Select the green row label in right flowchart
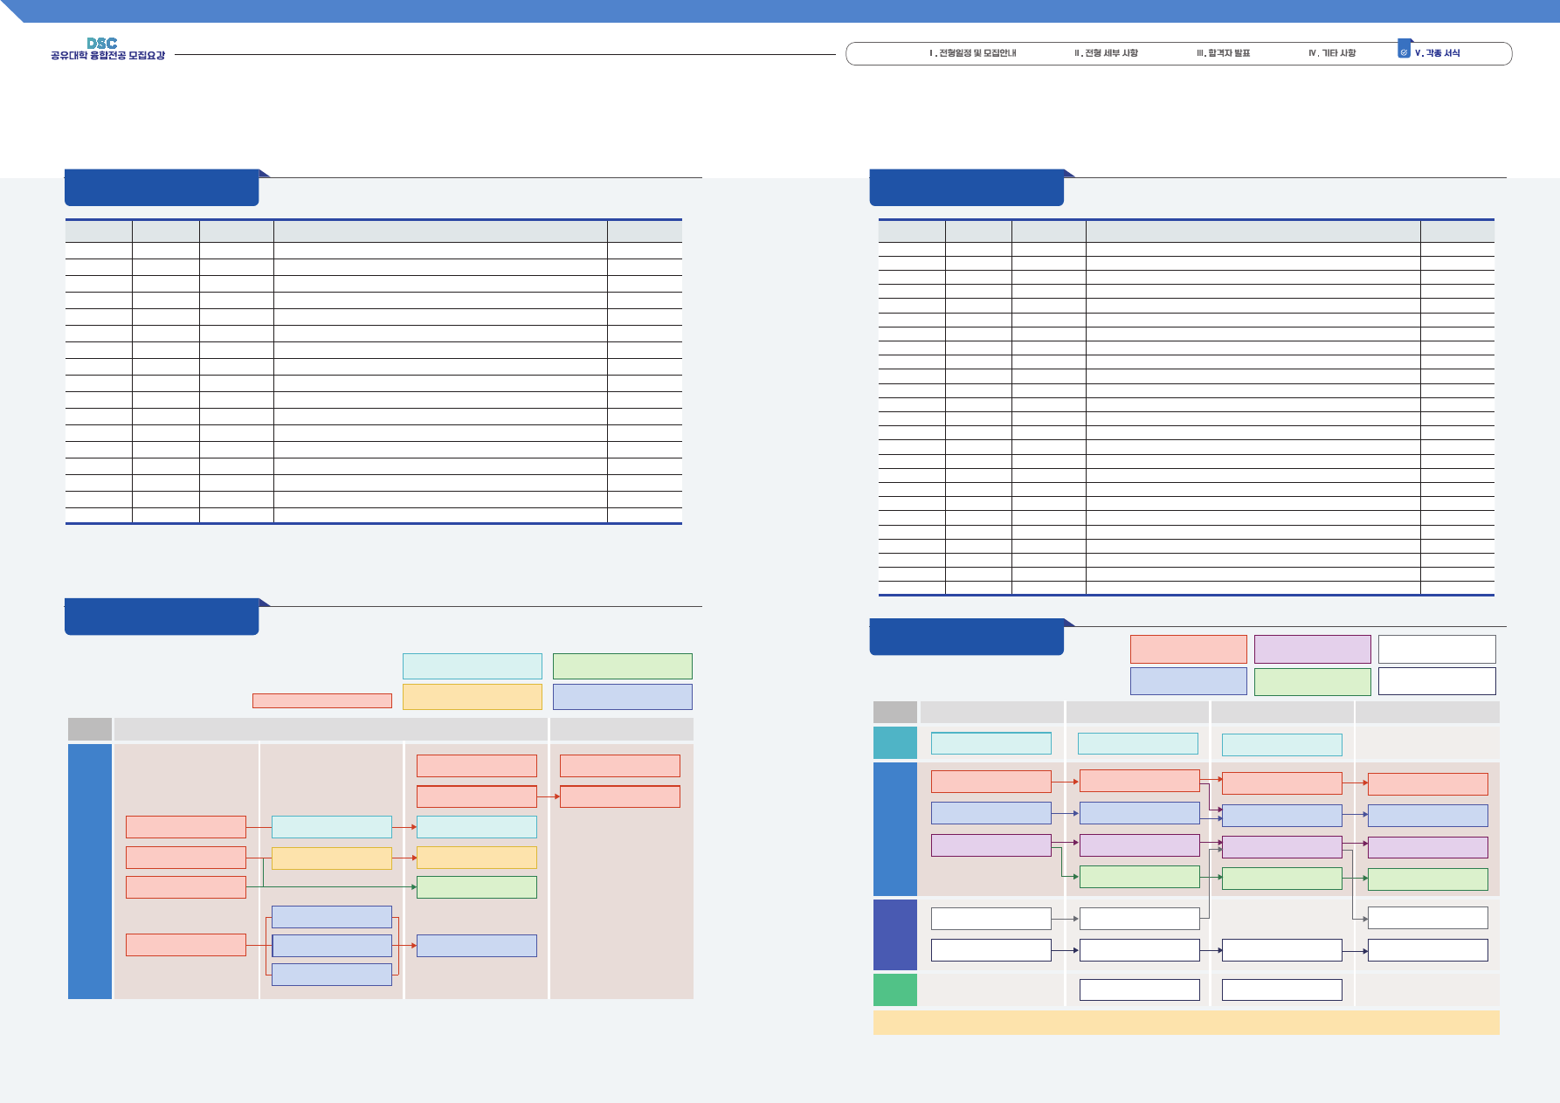 click(x=894, y=989)
